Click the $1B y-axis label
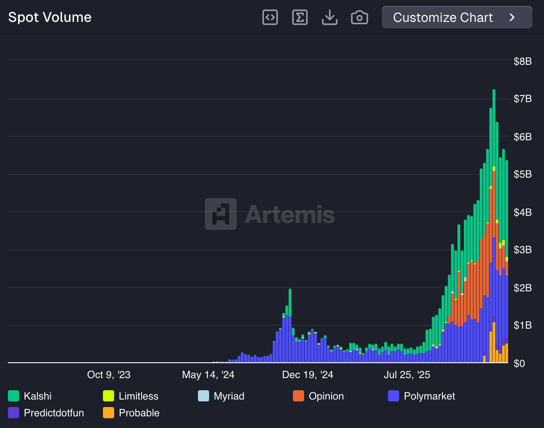 click(x=523, y=325)
